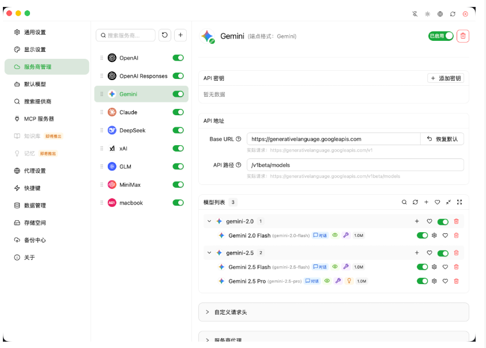The width and height of the screenshot is (486, 348).
Task: Open 备份中心 in sidebar
Action: pos(47,240)
